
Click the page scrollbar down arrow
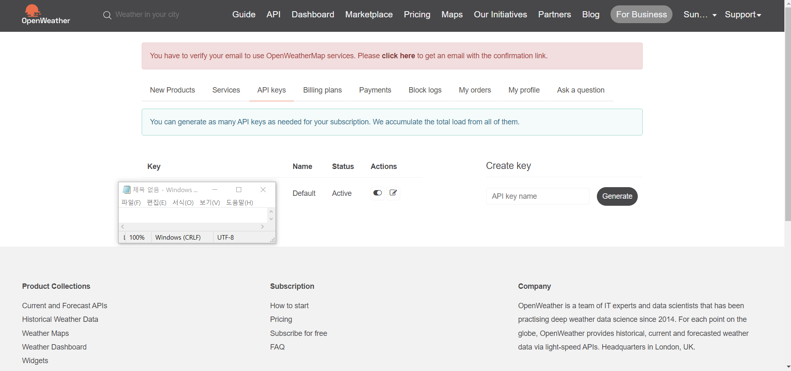click(x=788, y=367)
